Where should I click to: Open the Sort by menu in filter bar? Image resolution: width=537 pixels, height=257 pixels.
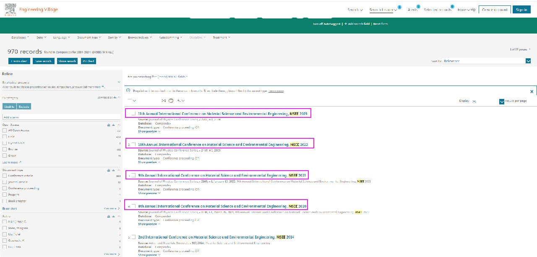pos(115,37)
